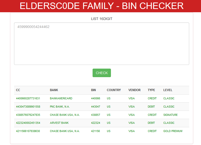The height and width of the screenshot is (145, 201).
Task: Click the ELDERSC0DE FAMILY - BIN CHECKER title
Action: click(x=102, y=6)
